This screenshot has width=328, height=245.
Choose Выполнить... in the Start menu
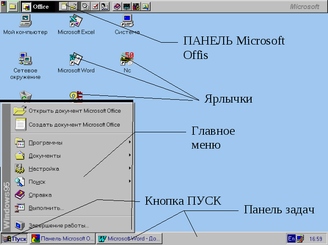coord(72,208)
